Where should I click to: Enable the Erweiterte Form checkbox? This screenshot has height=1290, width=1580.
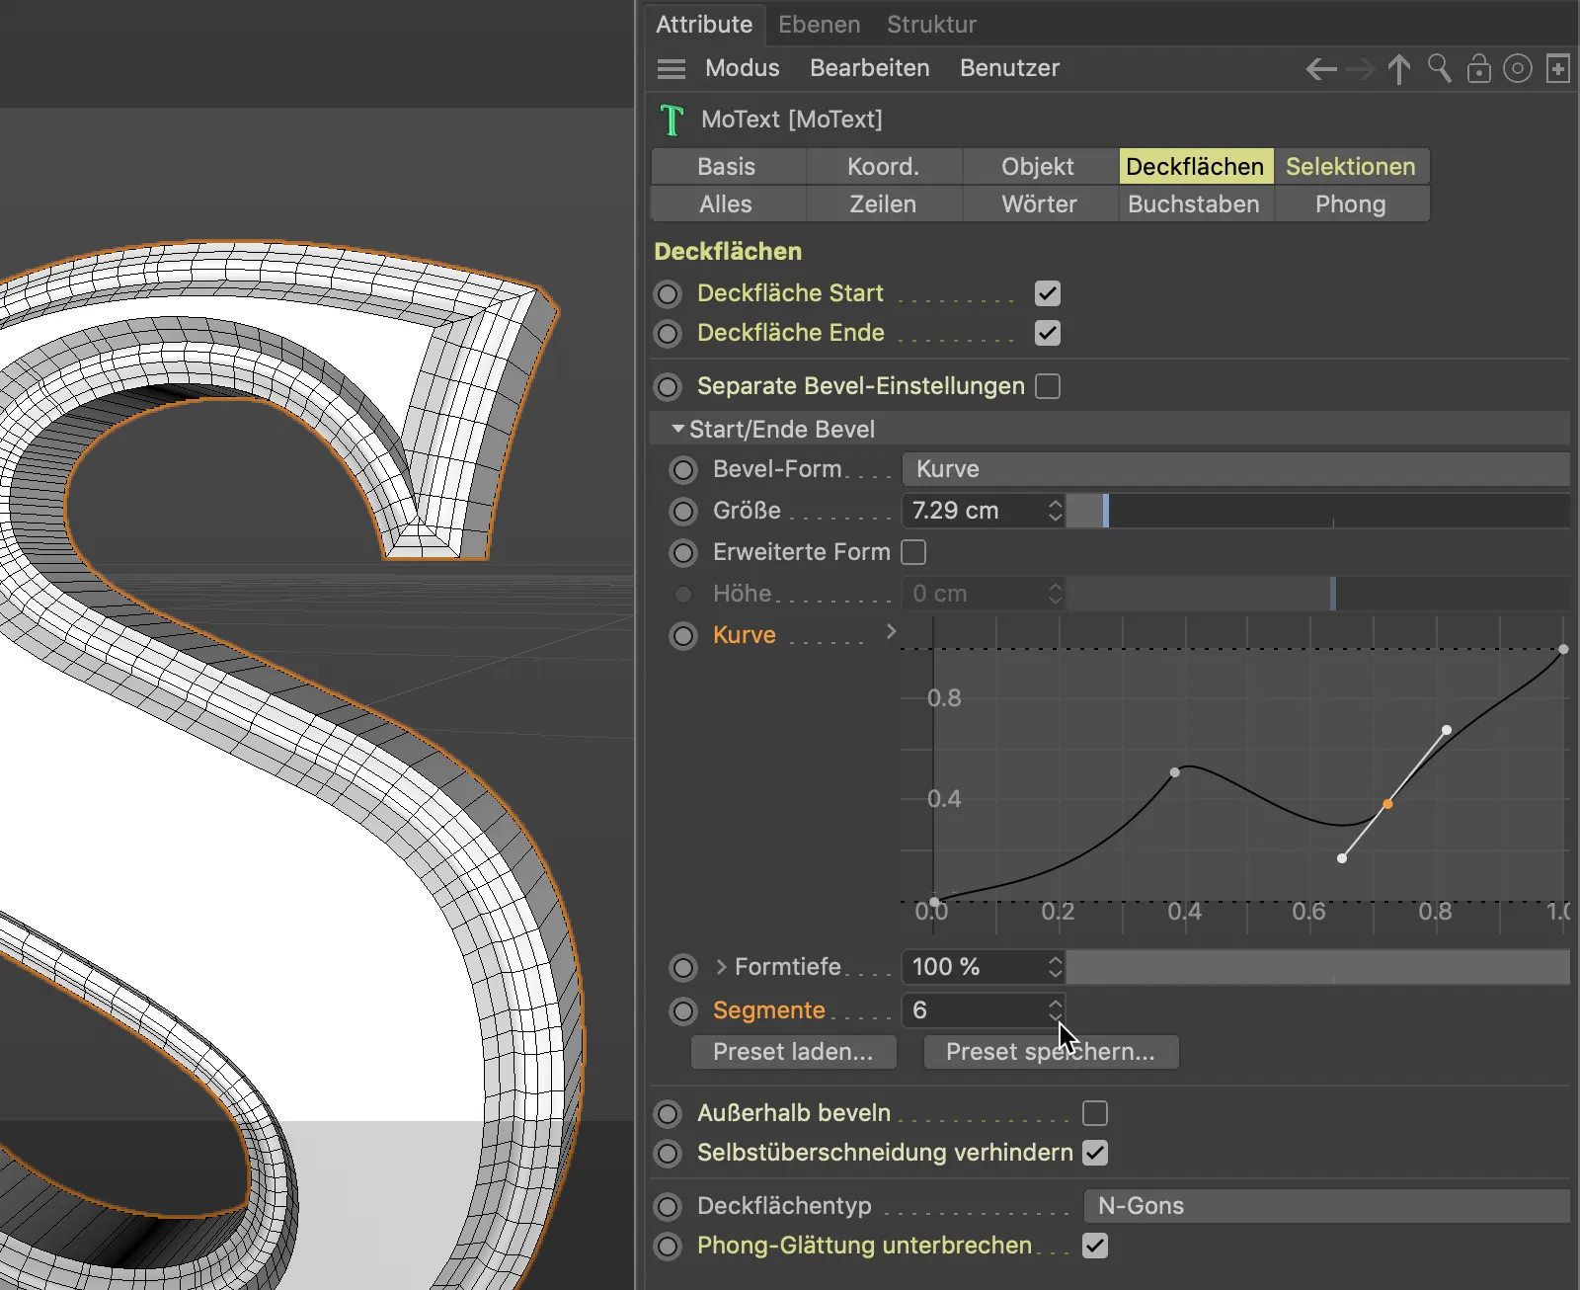click(914, 552)
